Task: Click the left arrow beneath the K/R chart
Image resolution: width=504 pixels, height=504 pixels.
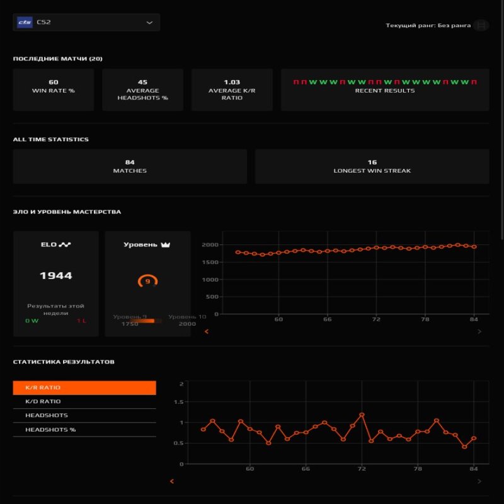Action: 171,481
